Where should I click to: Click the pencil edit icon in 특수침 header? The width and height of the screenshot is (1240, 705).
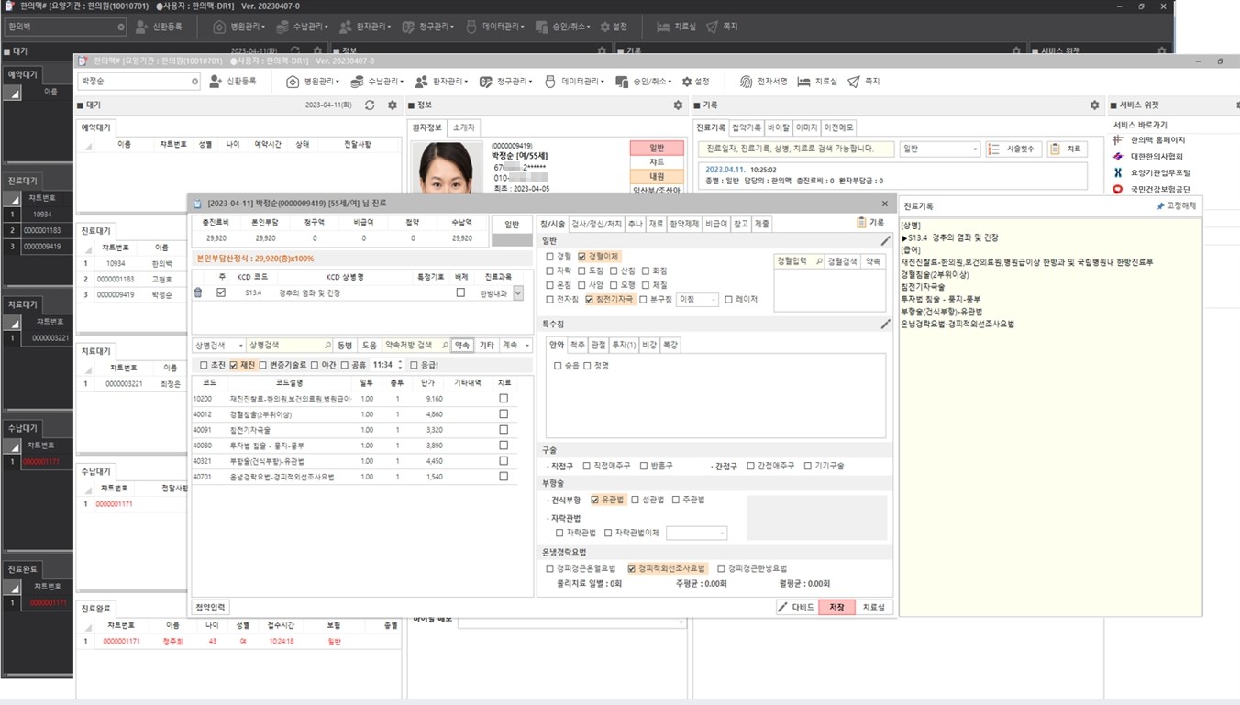[885, 324]
